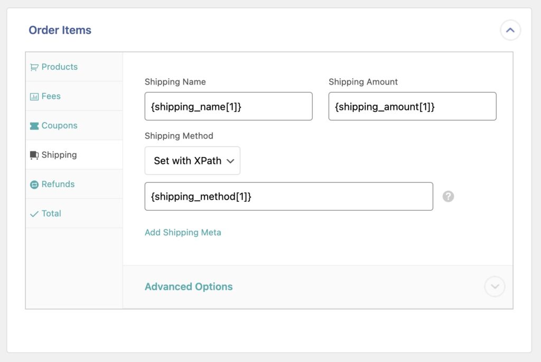
Task: Click the Total checkmark icon
Action: coord(35,213)
